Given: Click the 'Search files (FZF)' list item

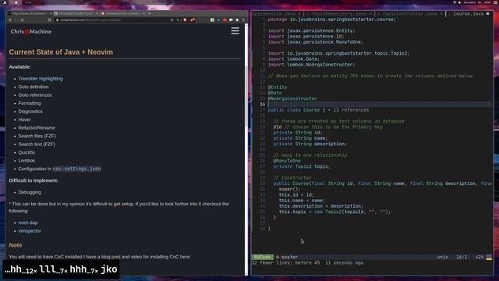Looking at the screenshot, I should pos(37,137).
